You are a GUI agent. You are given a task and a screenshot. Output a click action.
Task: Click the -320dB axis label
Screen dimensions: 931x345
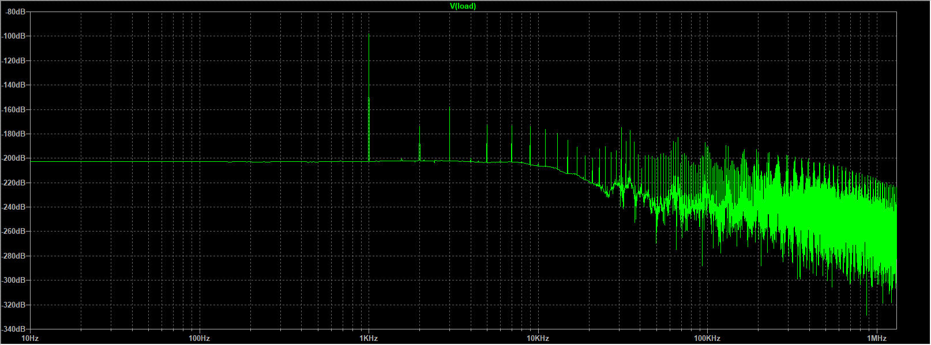click(x=14, y=305)
